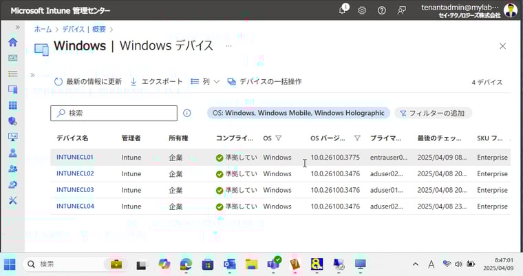Open the more options ellipsis beside title
Screen dimensions: 523x276
pyautogui.click(x=228, y=45)
